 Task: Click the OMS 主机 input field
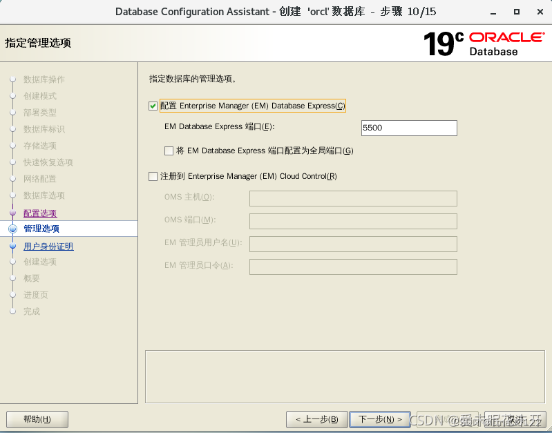[353, 199]
